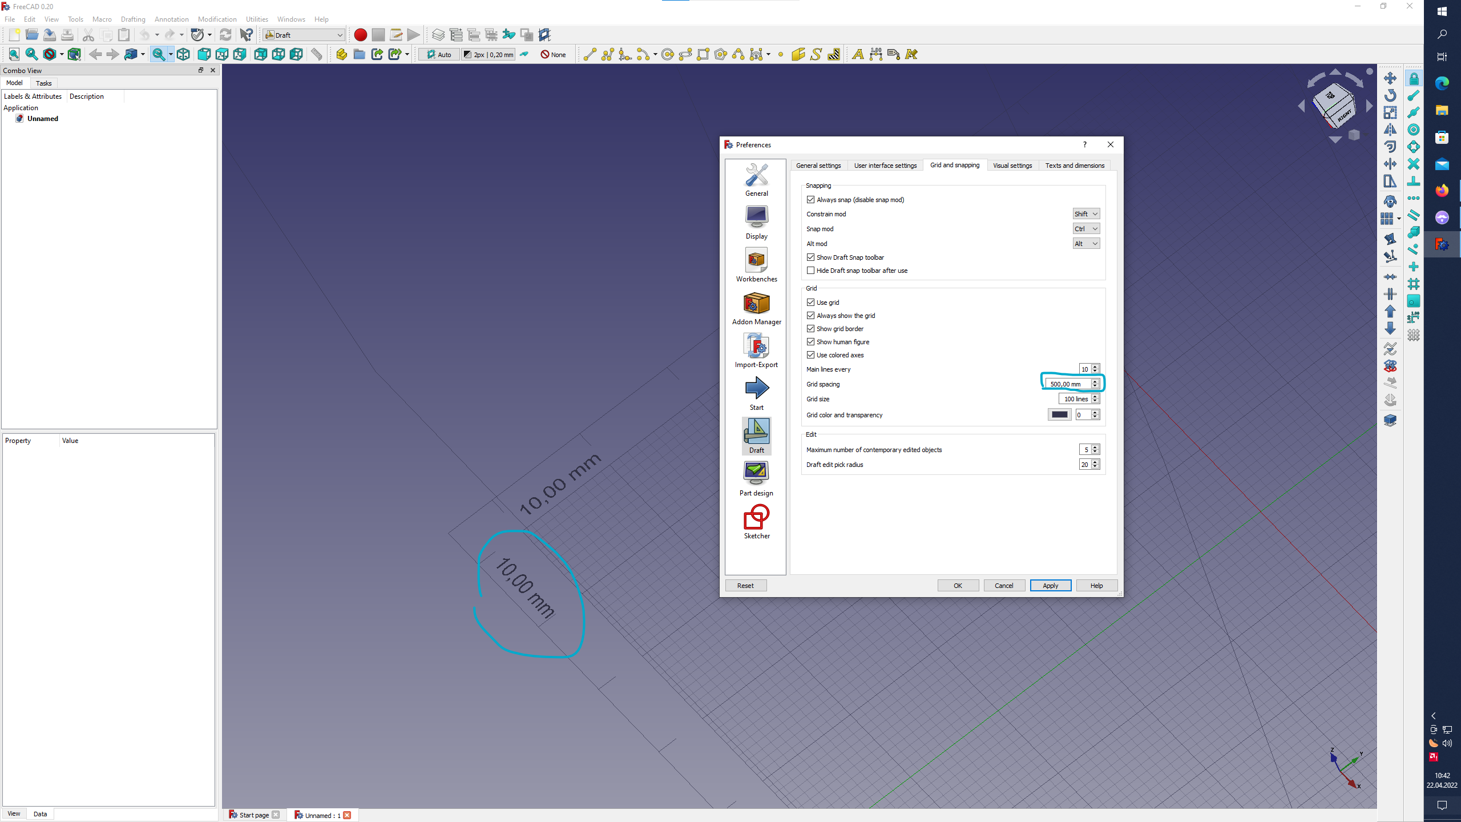Disable Always show the grid
1461x822 pixels.
pos(810,316)
